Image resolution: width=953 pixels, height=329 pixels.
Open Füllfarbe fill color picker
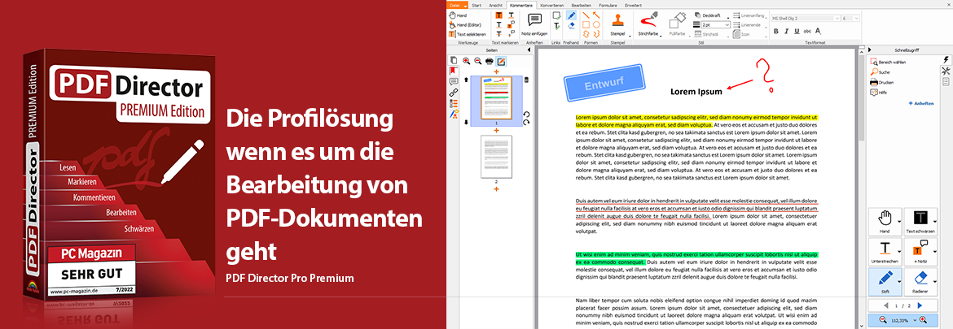click(x=678, y=22)
